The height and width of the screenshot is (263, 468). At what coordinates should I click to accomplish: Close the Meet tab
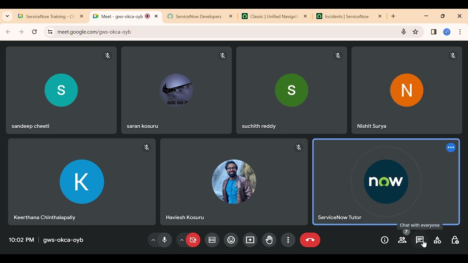point(156,16)
